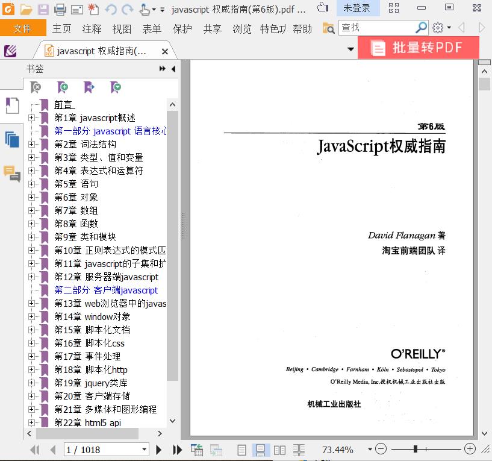Jump to the first page
Image resolution: width=492 pixels, height=461 pixels.
pyautogui.click(x=35, y=450)
